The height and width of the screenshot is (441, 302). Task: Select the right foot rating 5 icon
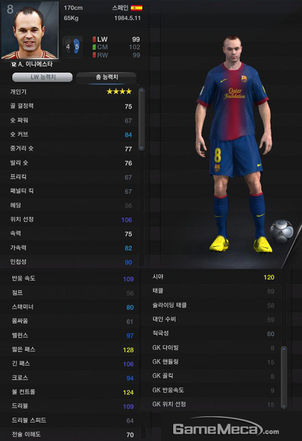77,46
